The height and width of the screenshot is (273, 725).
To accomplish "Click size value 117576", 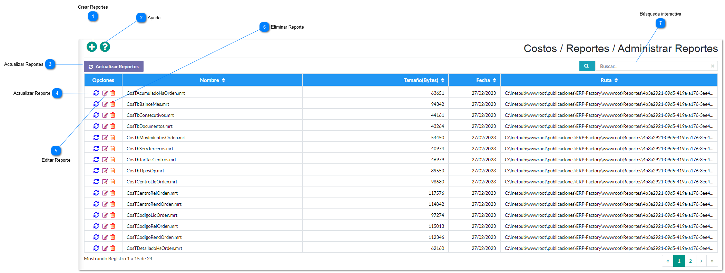I will click(x=436, y=193).
